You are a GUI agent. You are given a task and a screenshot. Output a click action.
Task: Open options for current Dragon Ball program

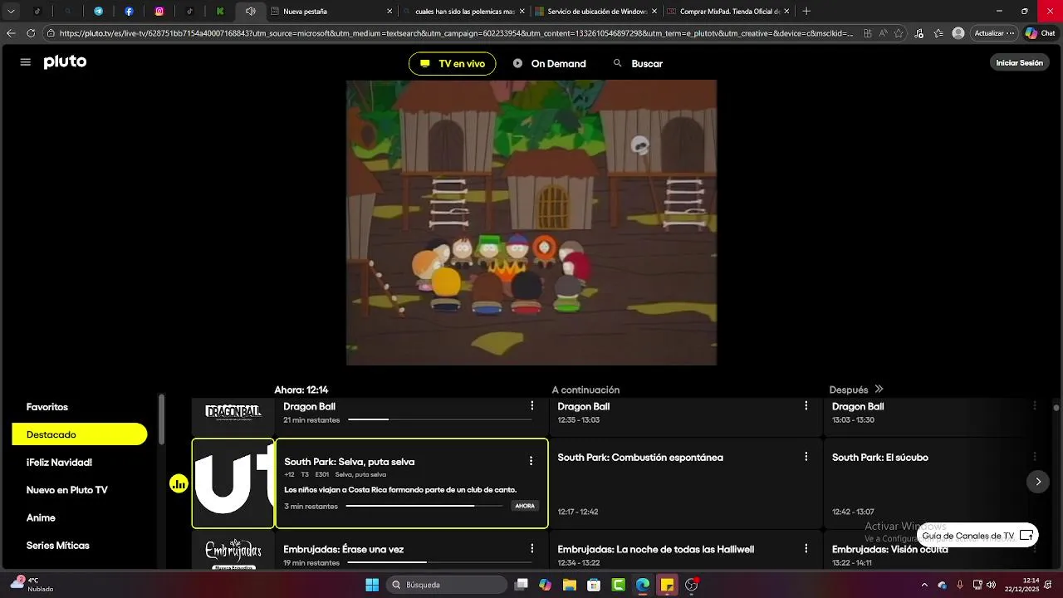(531, 406)
